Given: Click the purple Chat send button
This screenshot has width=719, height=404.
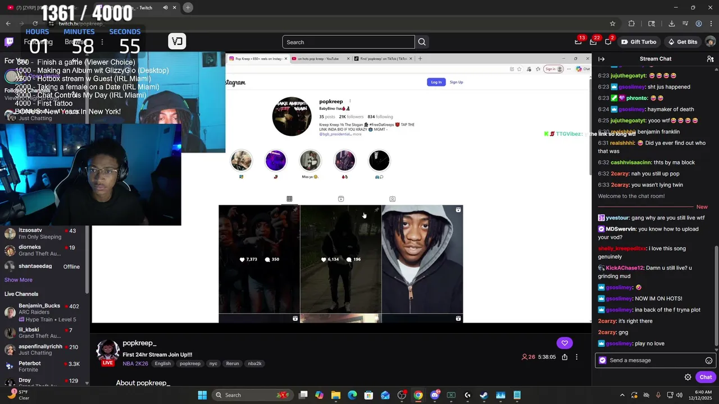Looking at the screenshot, I should 706,377.
